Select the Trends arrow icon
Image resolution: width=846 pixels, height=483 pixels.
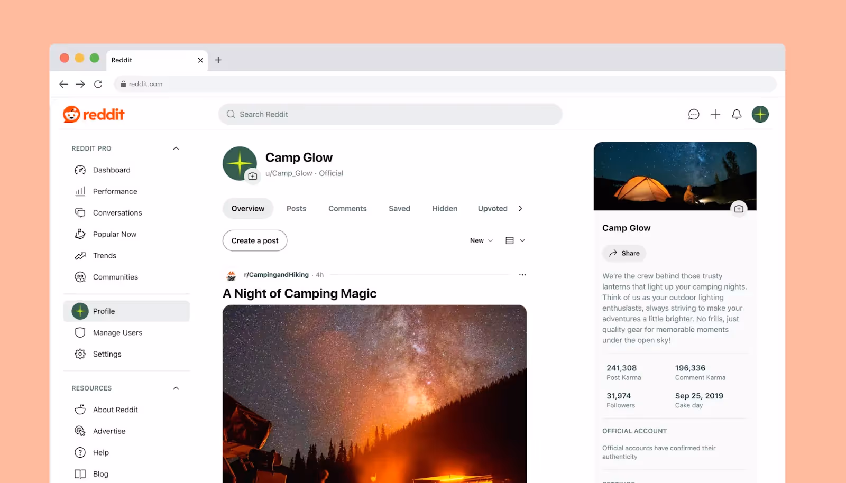pos(80,255)
